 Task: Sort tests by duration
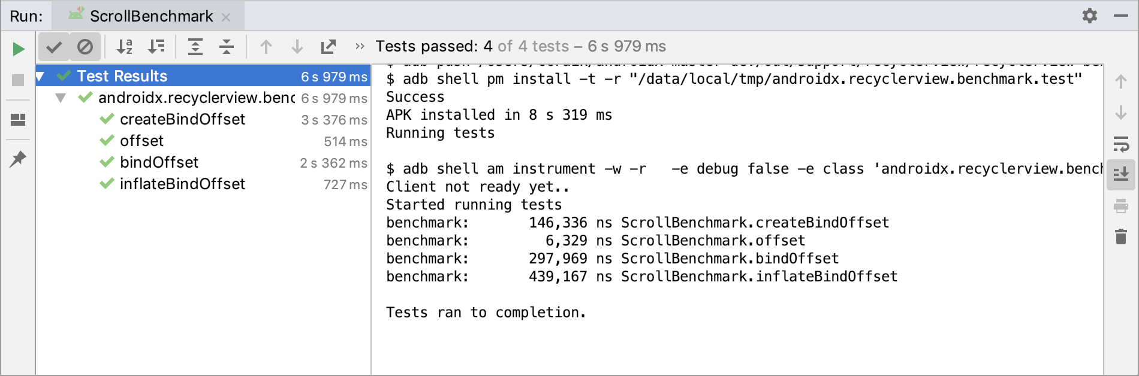click(156, 47)
